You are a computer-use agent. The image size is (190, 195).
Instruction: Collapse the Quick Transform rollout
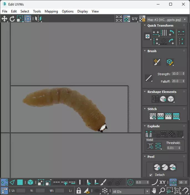[145, 25]
